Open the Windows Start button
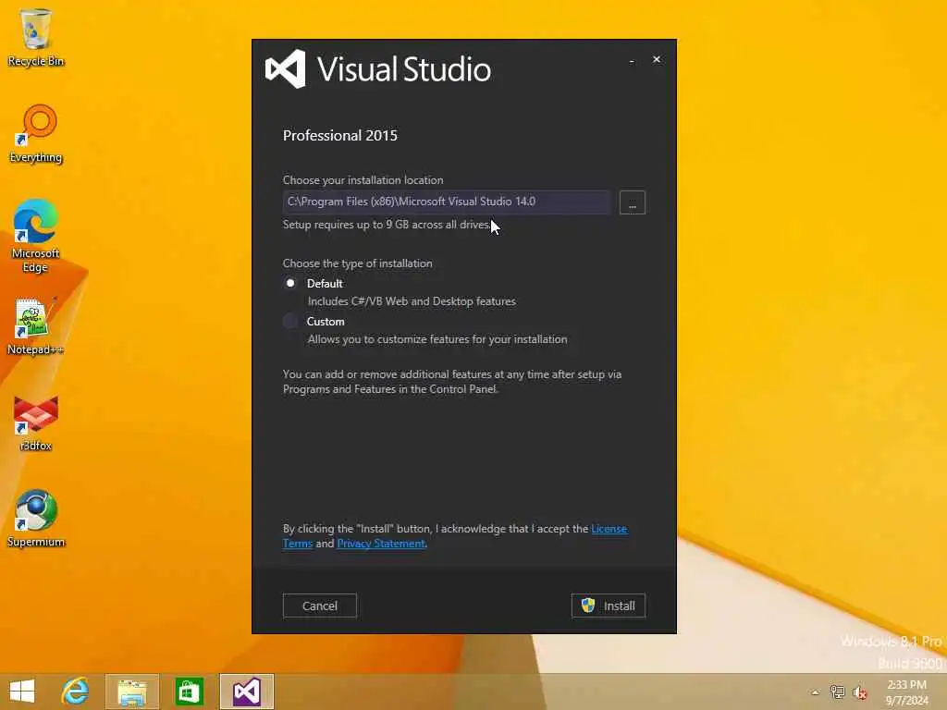This screenshot has height=710, width=947. coord(22,692)
